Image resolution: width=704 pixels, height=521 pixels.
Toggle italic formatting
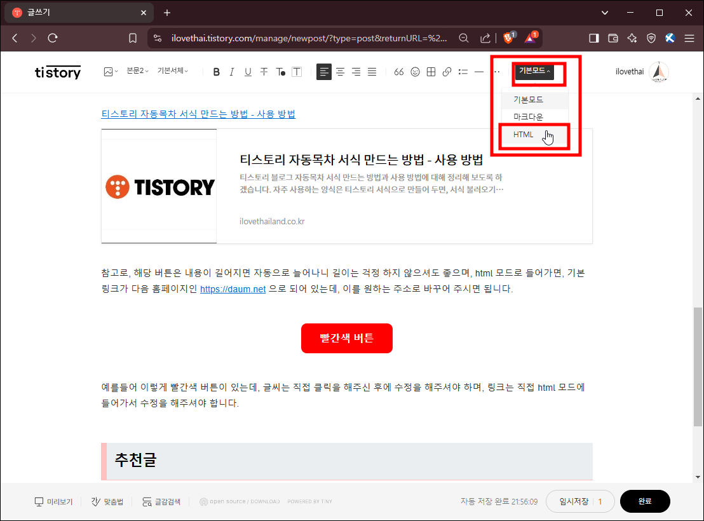232,72
